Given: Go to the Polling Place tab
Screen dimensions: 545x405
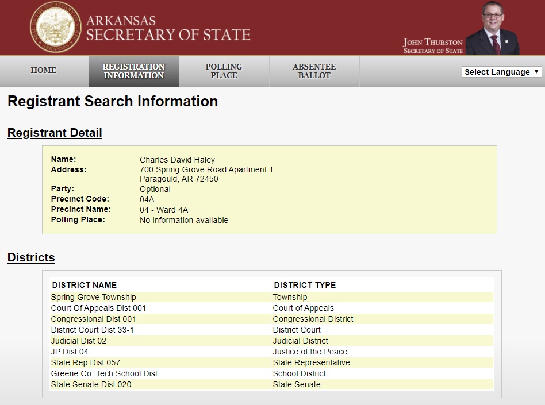Looking at the screenshot, I should pos(224,71).
